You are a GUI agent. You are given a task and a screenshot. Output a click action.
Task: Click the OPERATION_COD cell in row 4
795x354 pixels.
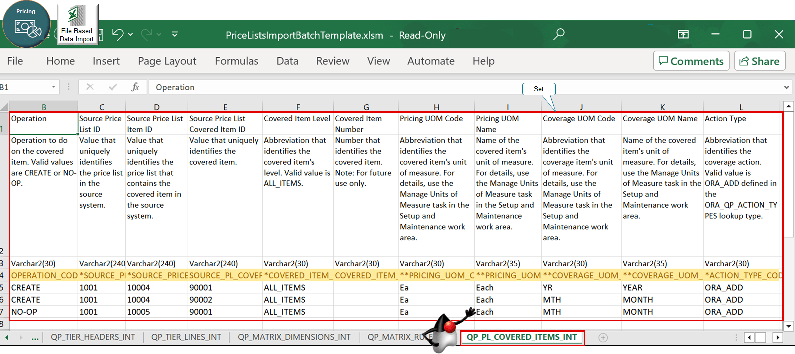[44, 275]
